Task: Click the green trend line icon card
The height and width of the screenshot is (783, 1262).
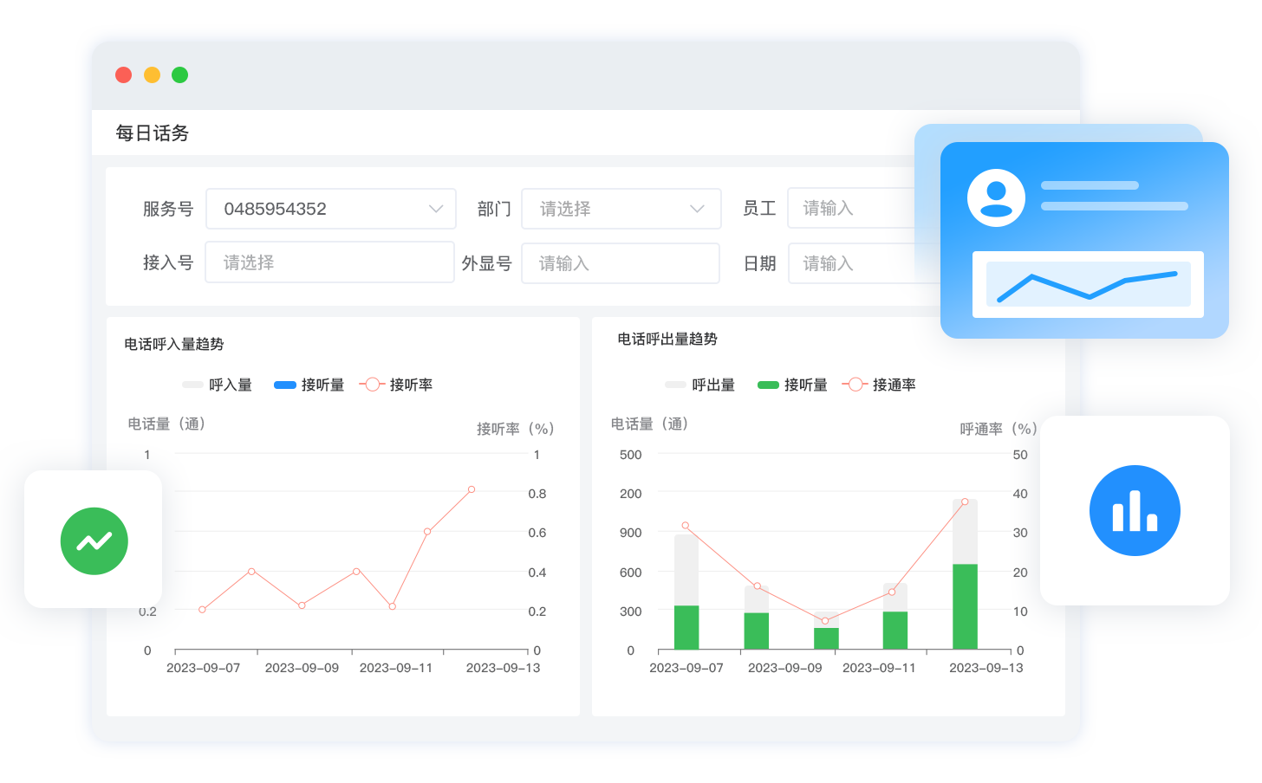Action: (x=94, y=540)
